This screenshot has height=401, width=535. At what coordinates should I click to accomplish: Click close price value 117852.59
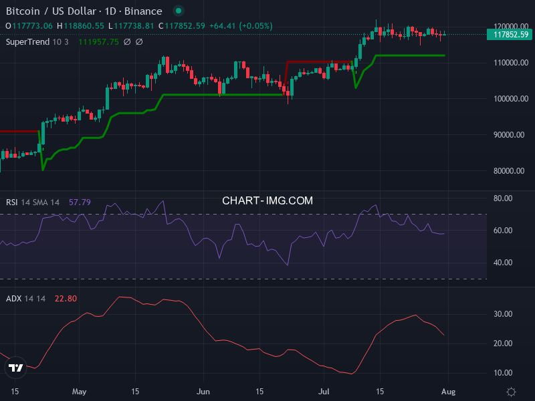[185, 26]
